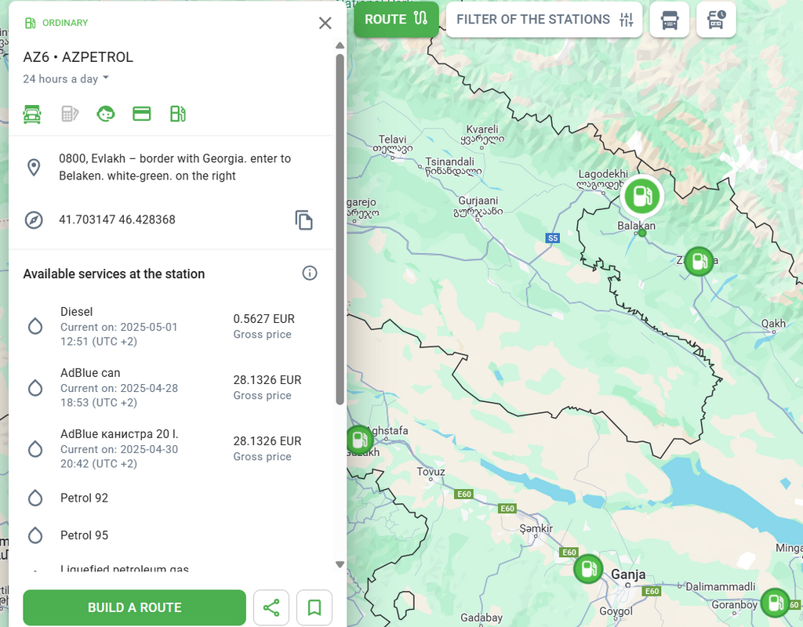Close the AZ6 AZPETROL station panel
Viewport: 803px width, 627px height.
point(325,23)
